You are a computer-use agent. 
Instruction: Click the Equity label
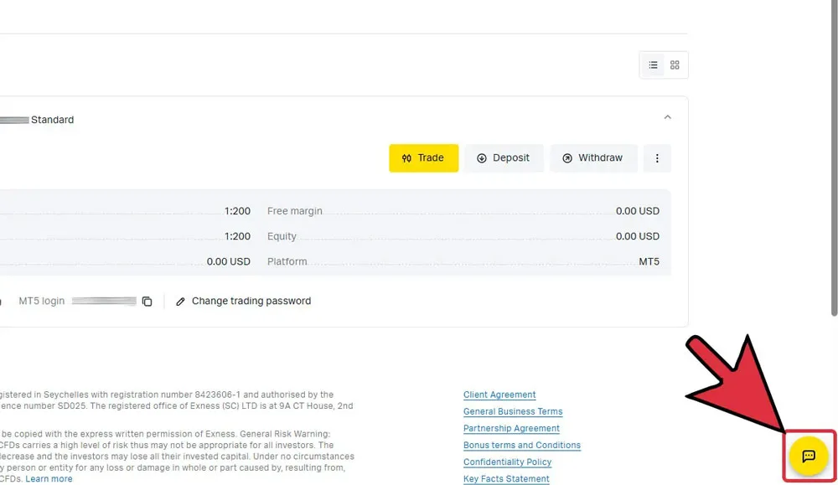(x=282, y=236)
